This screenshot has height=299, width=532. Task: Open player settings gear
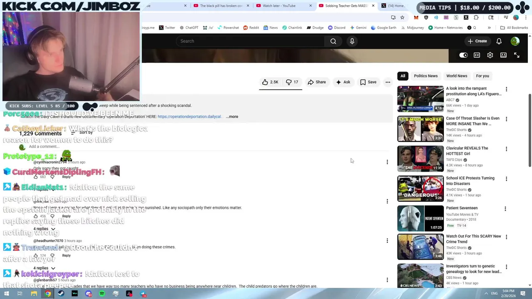[x=490, y=55]
